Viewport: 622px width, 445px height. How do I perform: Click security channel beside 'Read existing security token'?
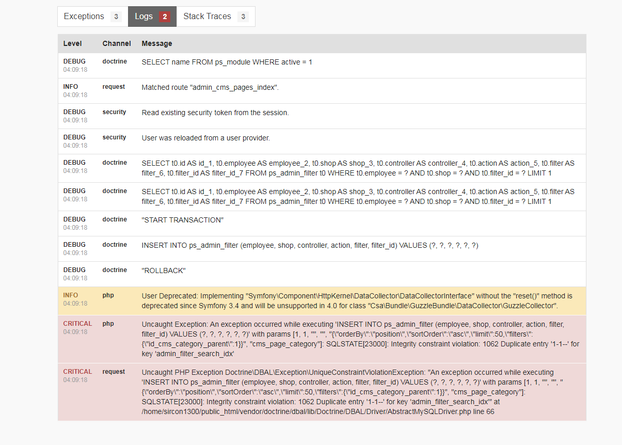point(114,112)
